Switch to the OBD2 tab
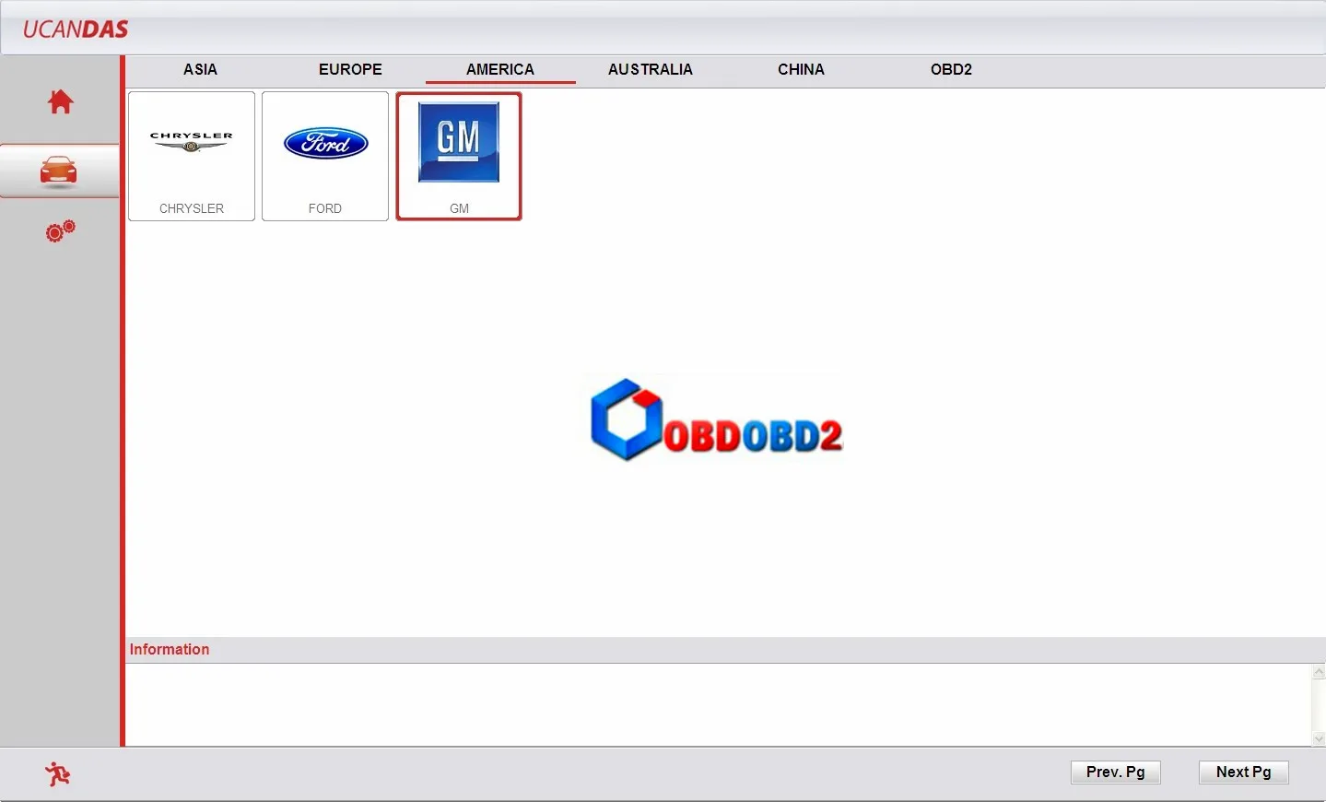Viewport: 1326px width, 802px height. click(951, 69)
